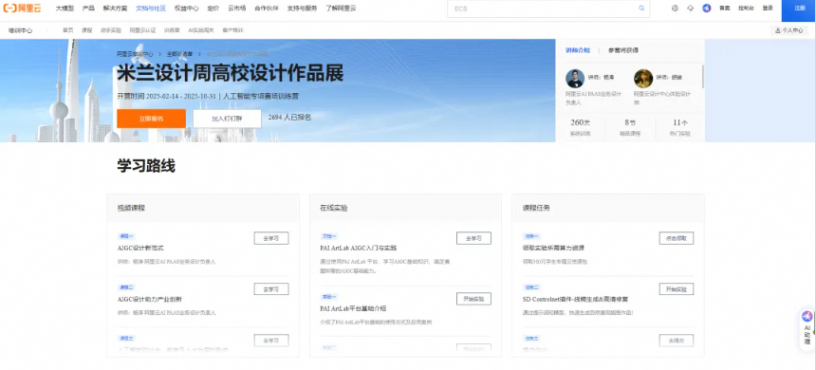This screenshot has height=370, width=816.
Task: Click the 个人中心 user icon button
Action: pos(788,30)
